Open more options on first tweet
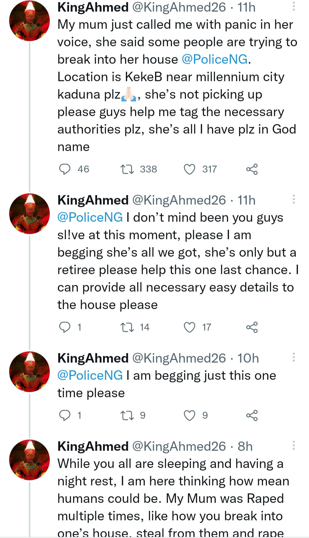 pos(294,7)
